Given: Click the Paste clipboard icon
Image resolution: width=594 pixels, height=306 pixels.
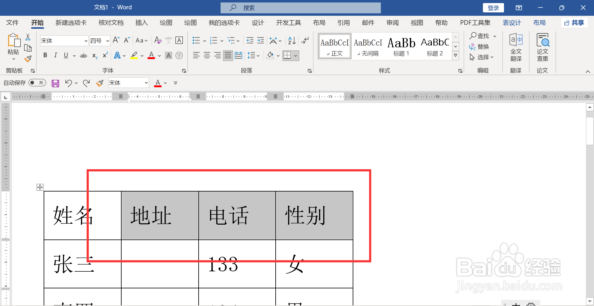Looking at the screenshot, I should [14, 41].
